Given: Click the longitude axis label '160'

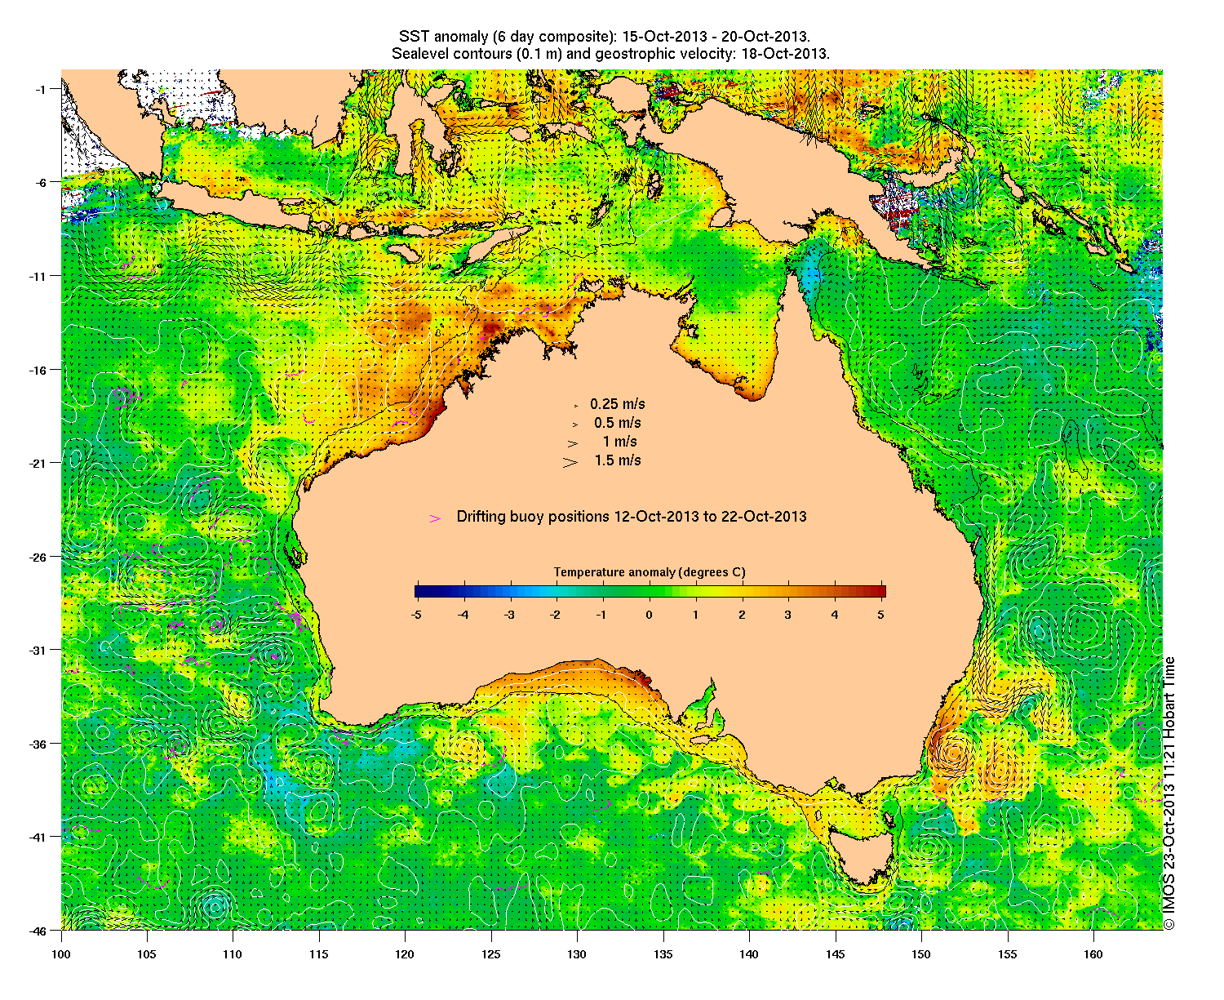Looking at the screenshot, I should coord(1093,954).
